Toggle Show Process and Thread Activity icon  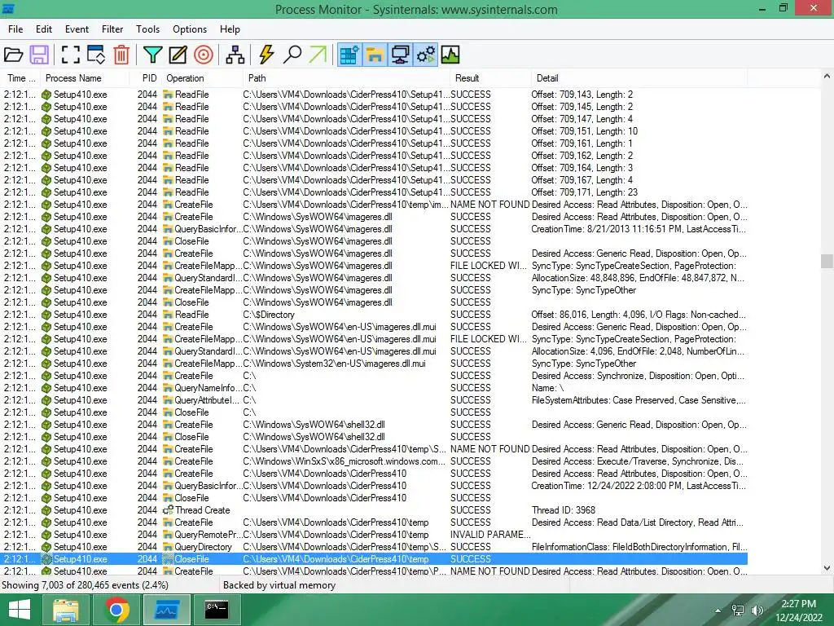425,55
